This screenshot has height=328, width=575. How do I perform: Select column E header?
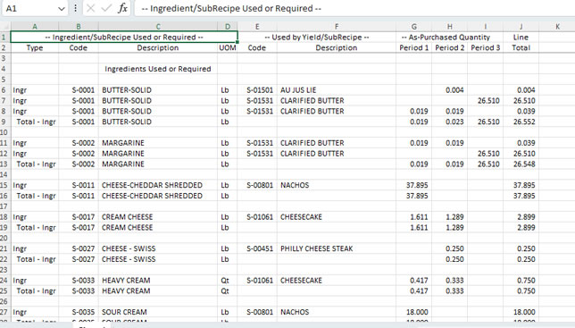[257, 27]
